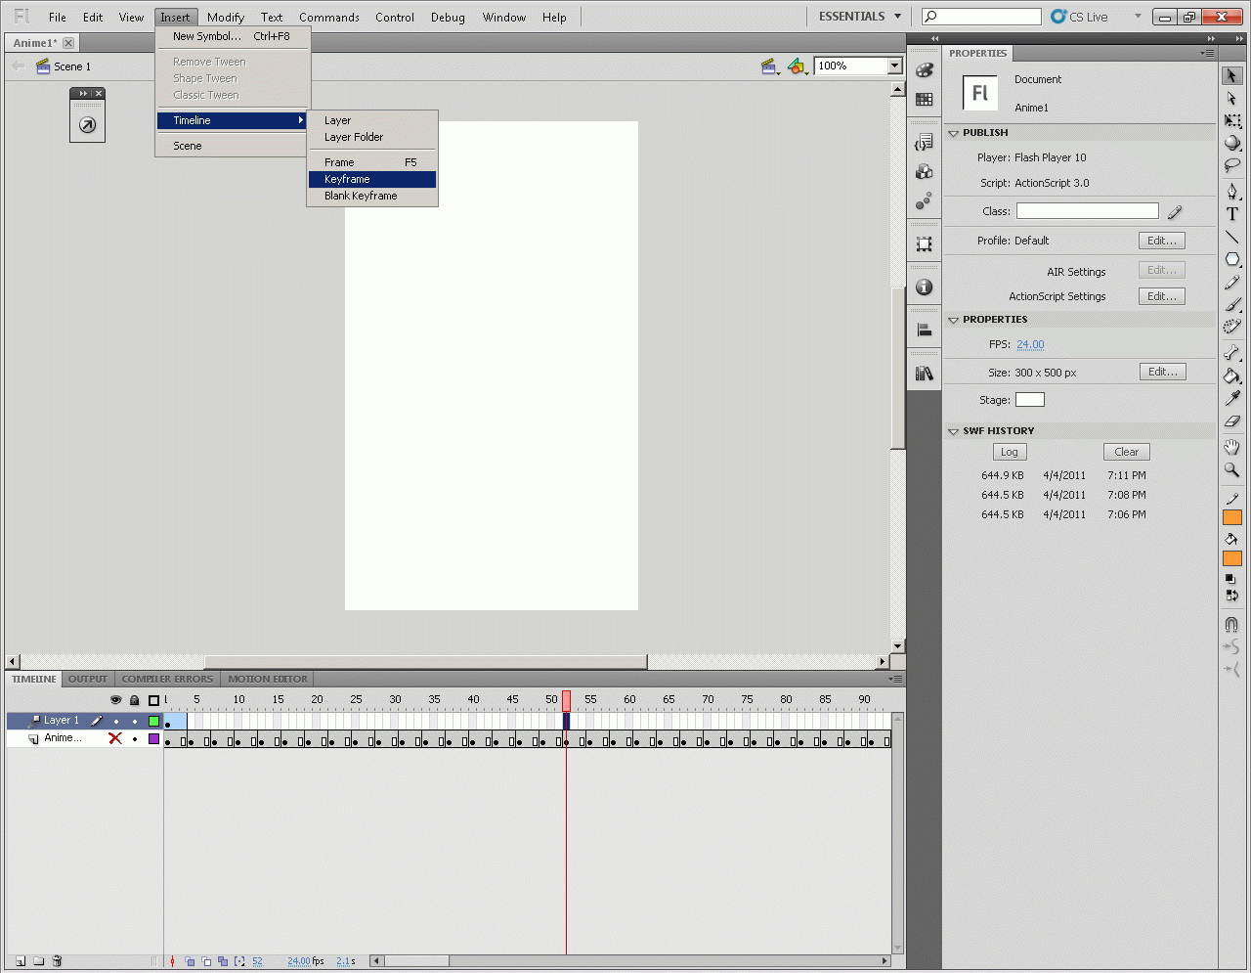Select the Zoom magnifier tool
1251x973 pixels.
click(x=1231, y=469)
